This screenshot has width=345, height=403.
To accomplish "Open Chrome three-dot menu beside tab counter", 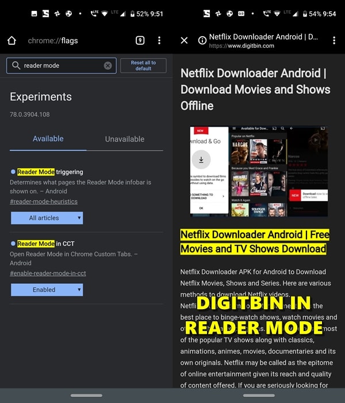I will tap(159, 40).
